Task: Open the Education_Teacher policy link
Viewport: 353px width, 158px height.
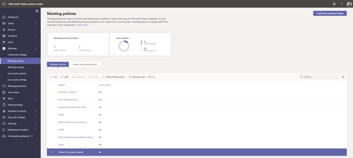Action: tap(67, 92)
